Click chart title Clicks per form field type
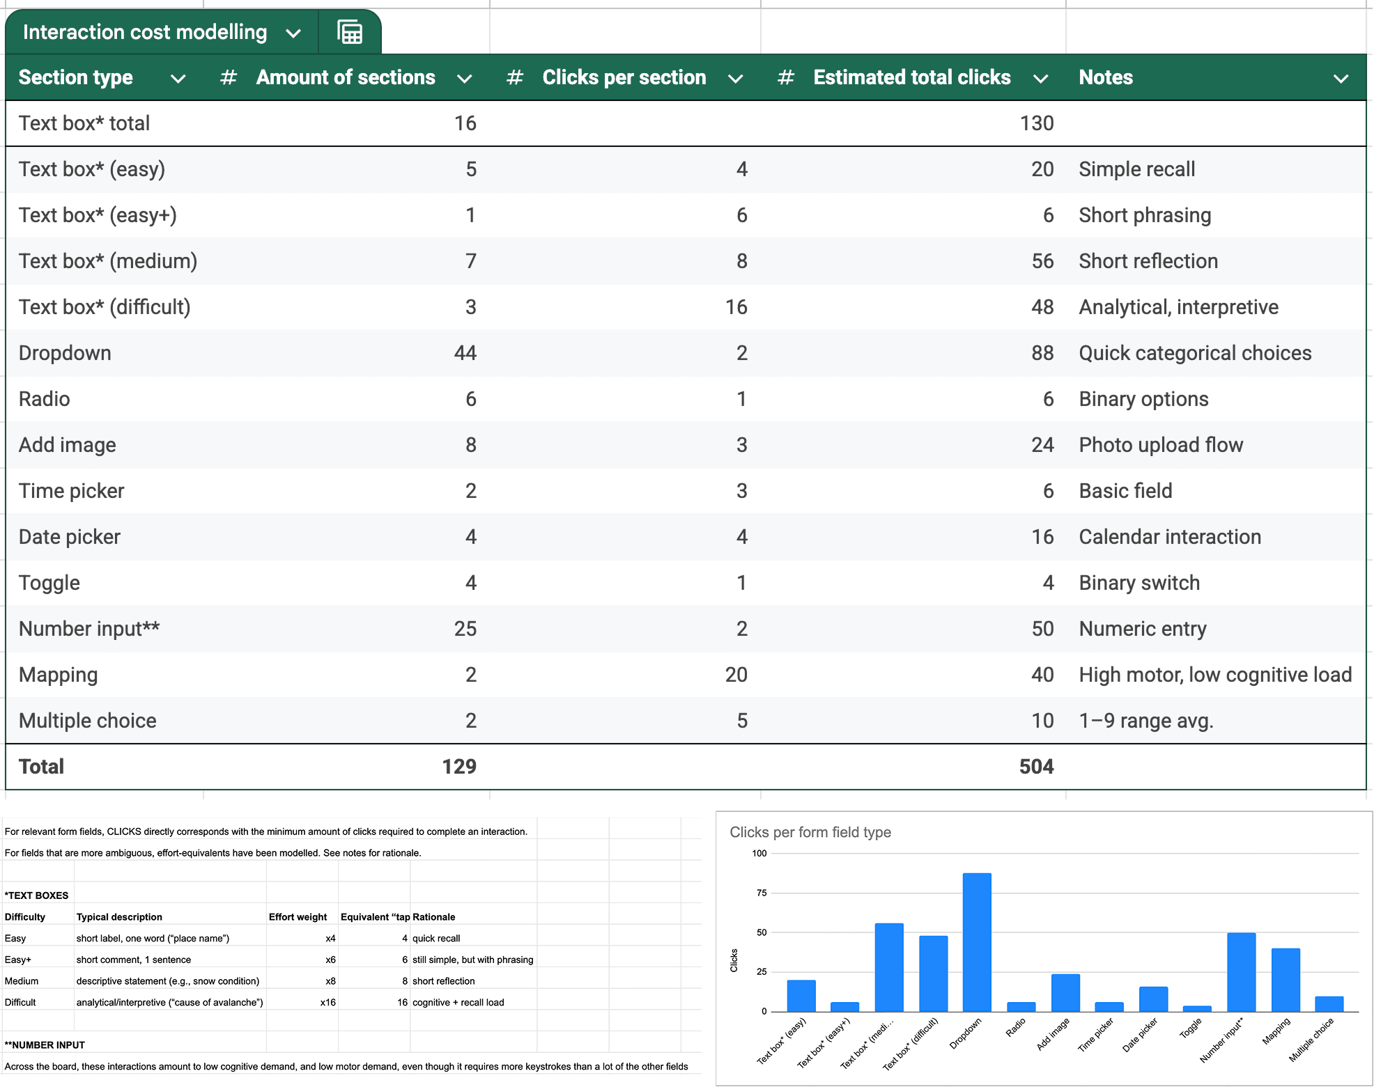Viewport: 1374px width, 1087px height. pos(810,832)
